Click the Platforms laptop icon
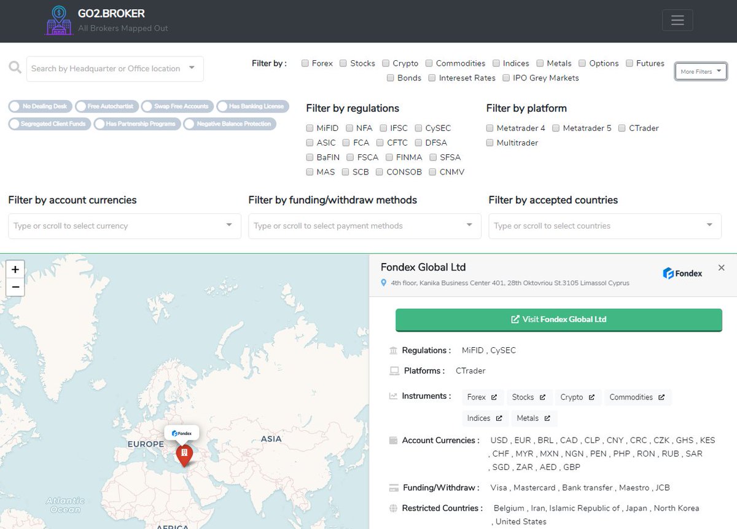The height and width of the screenshot is (529, 737). pos(394,371)
